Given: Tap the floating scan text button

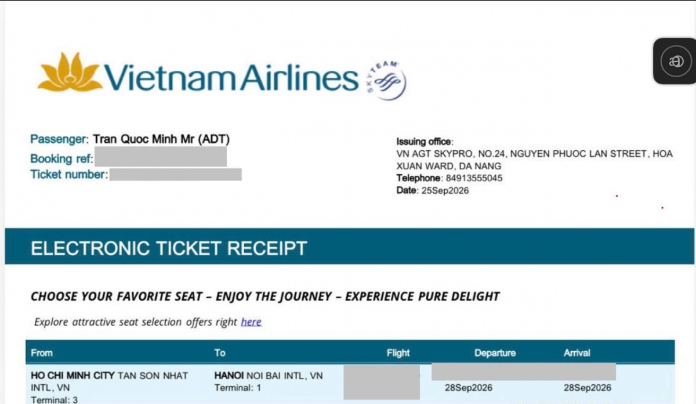Looking at the screenshot, I should [x=676, y=61].
